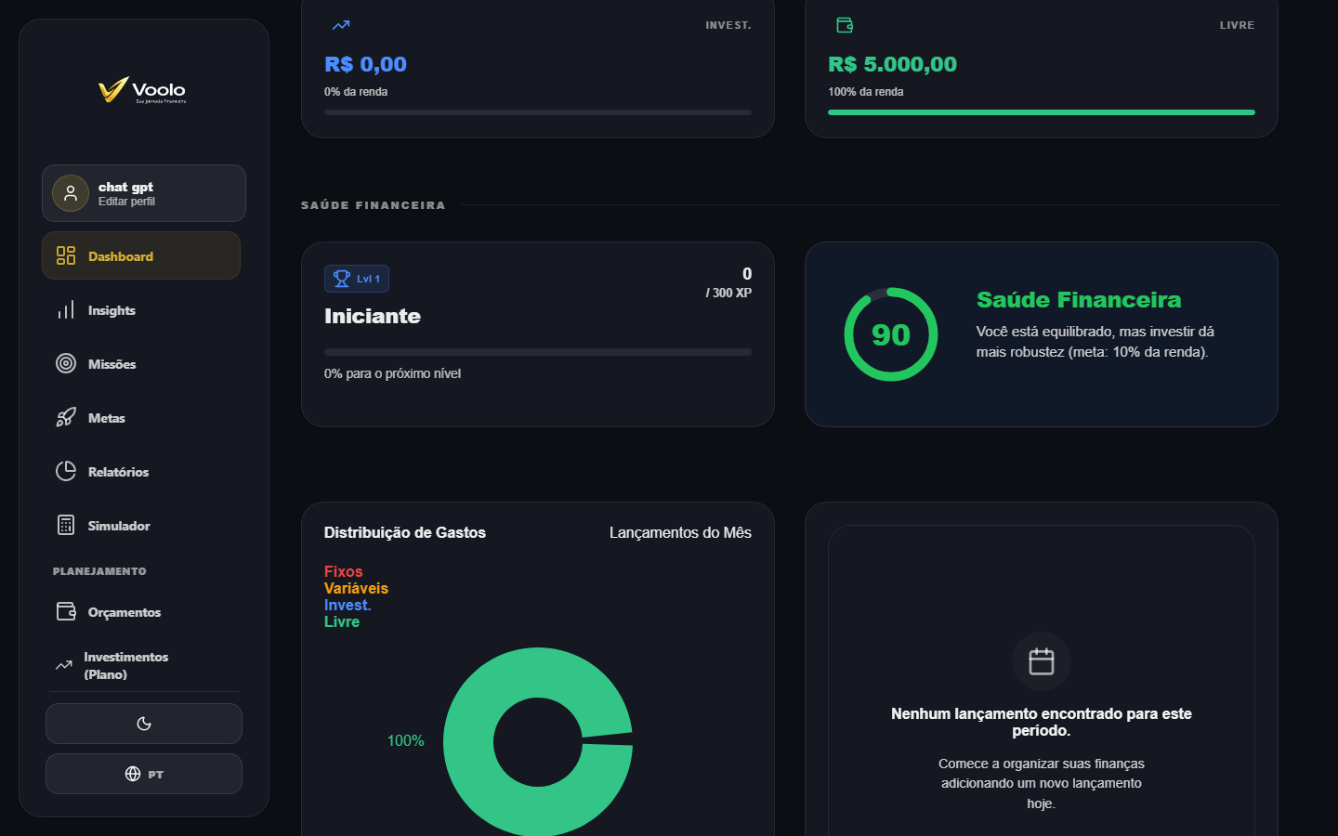Click the XP progress bar under Iniciante
Image resolution: width=1338 pixels, height=836 pixels.
pos(537,351)
